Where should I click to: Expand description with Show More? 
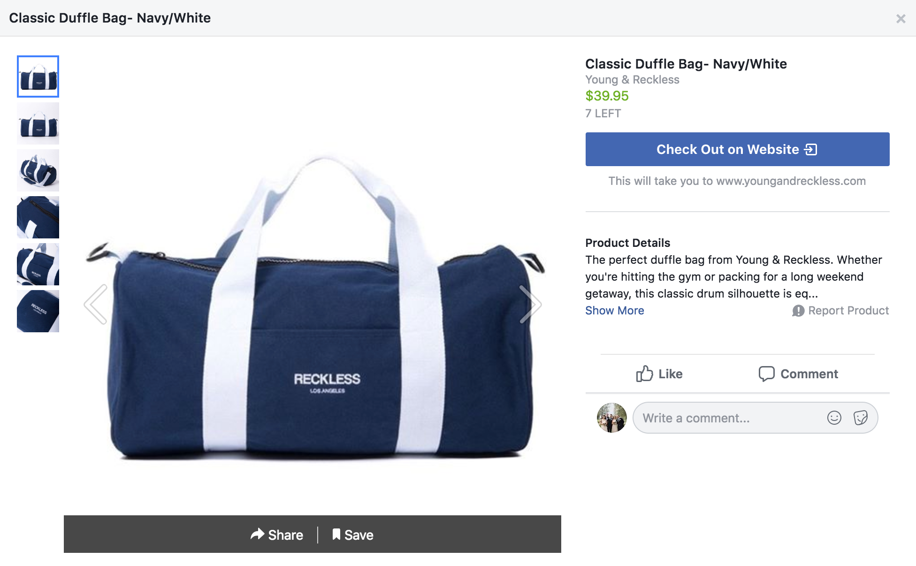(614, 311)
